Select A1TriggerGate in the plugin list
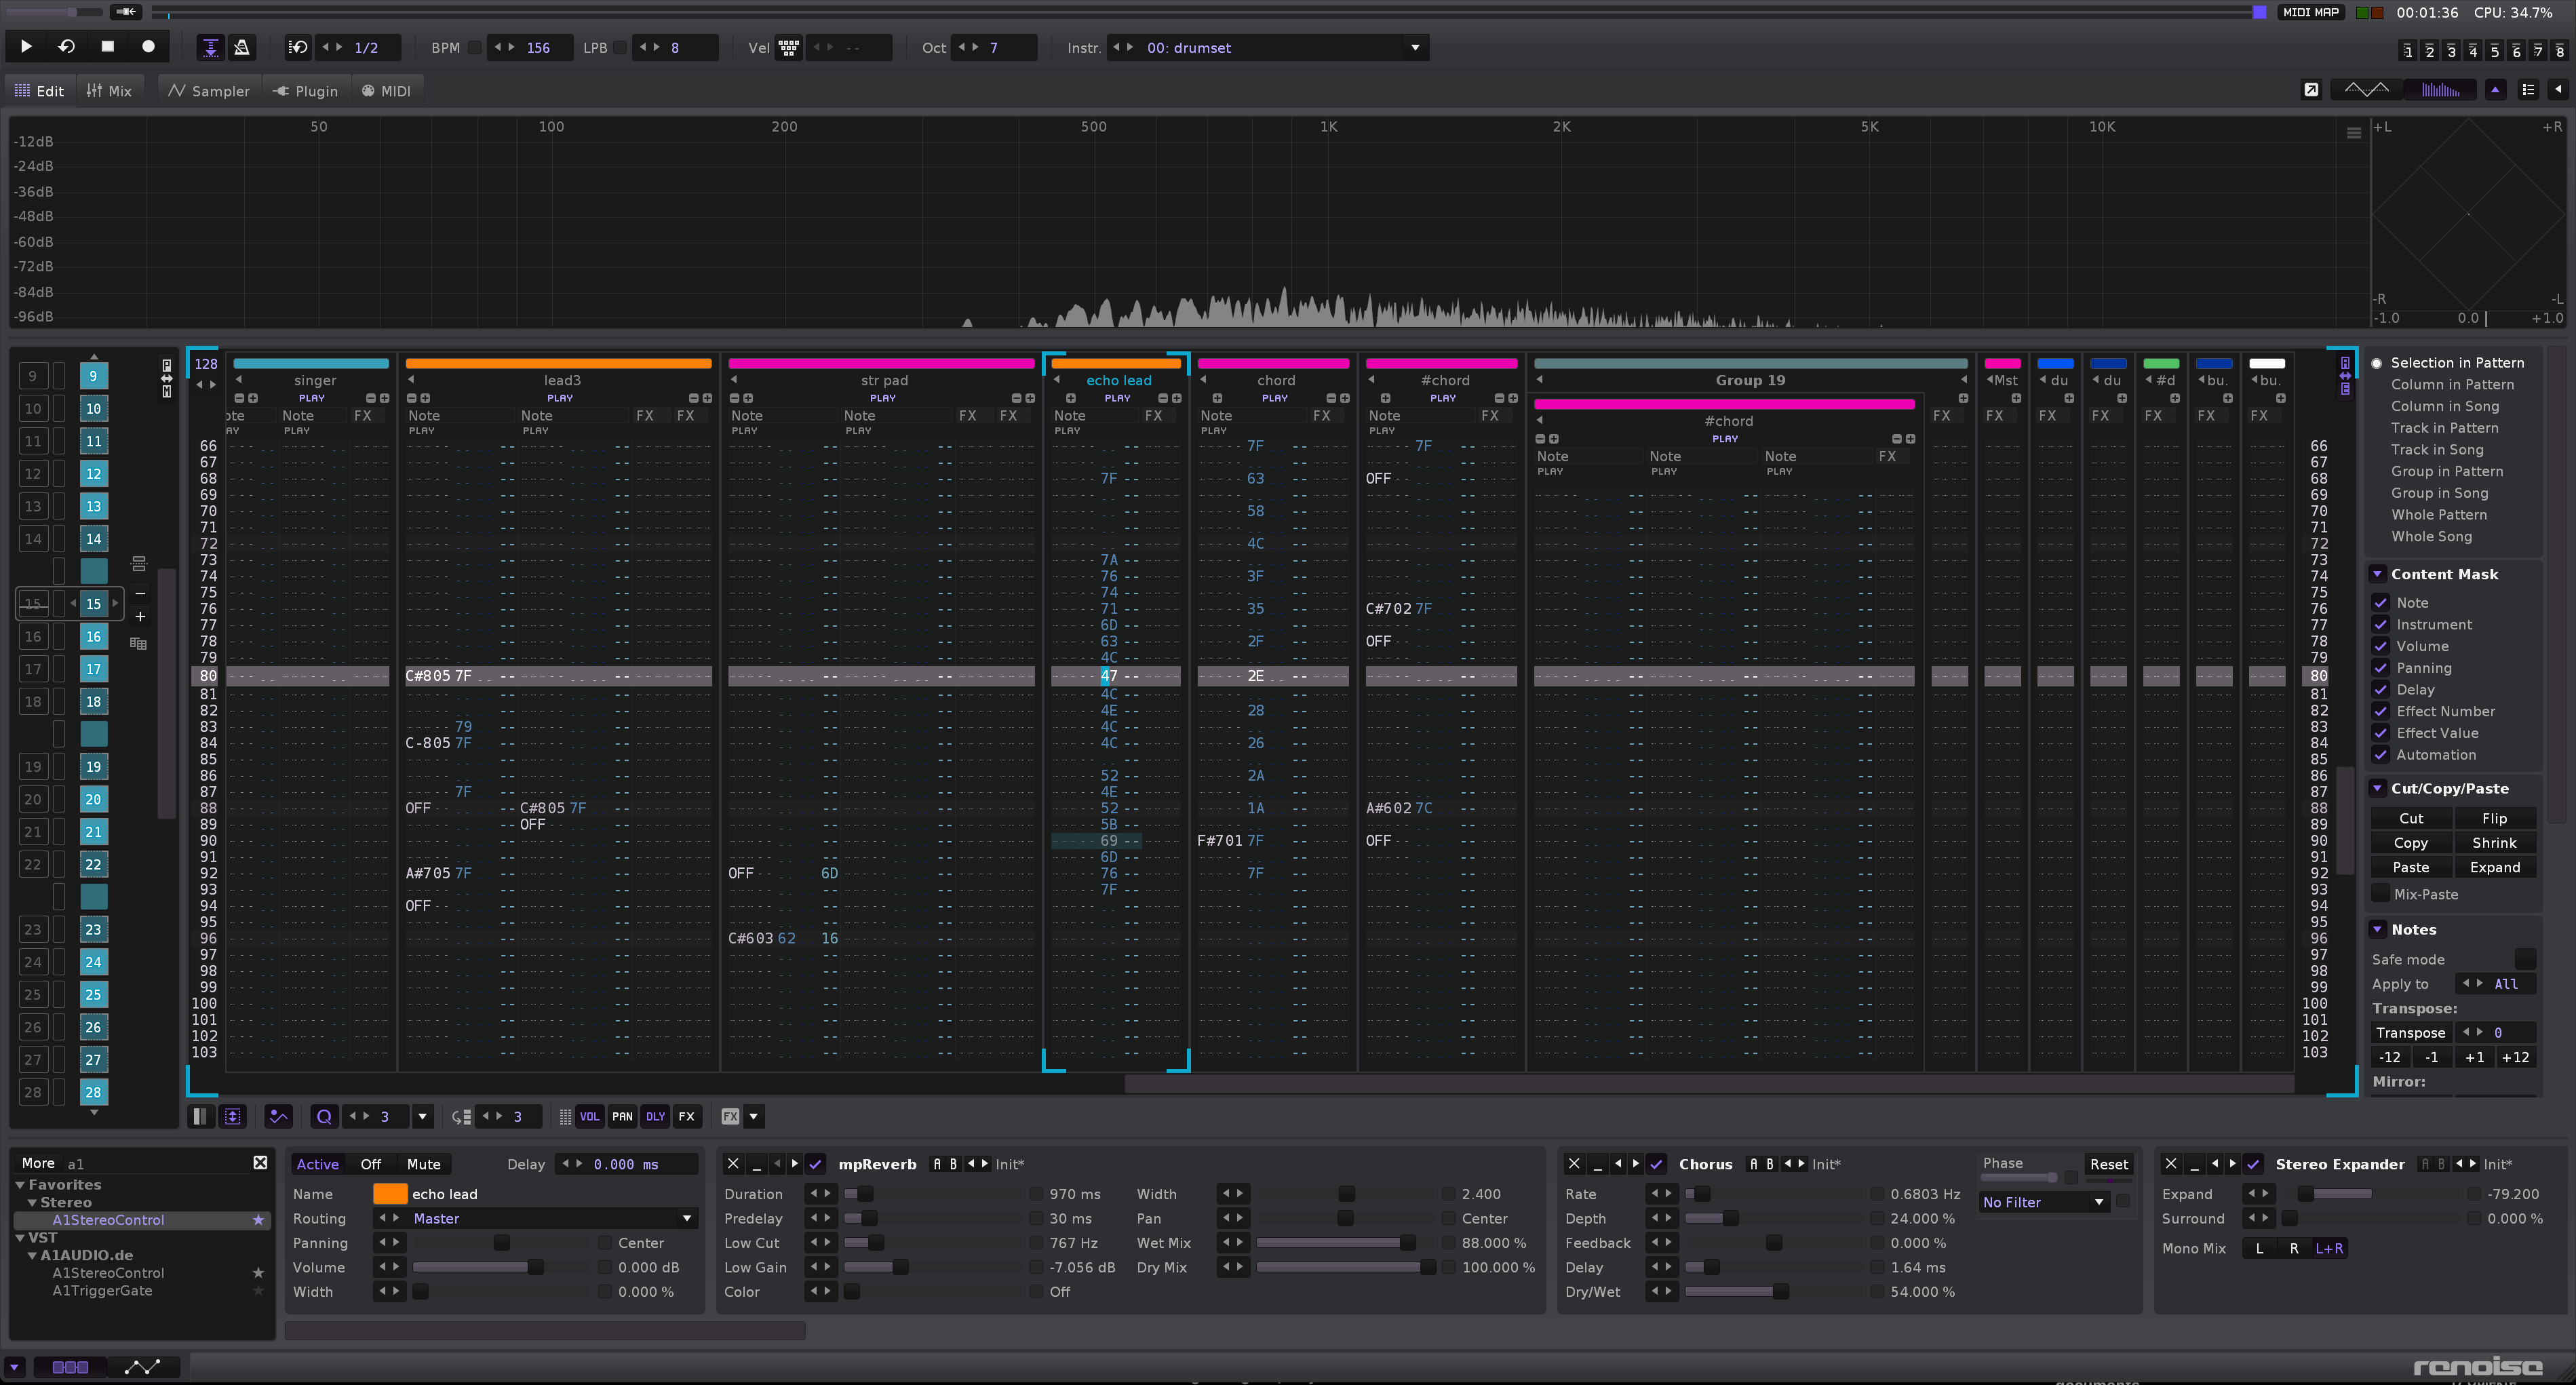Viewport: 2576px width, 1385px height. coord(102,1290)
